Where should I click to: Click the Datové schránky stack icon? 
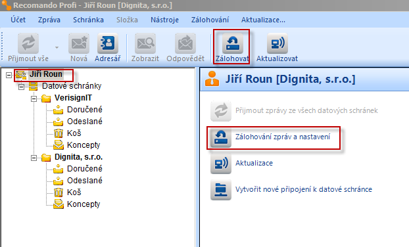tap(33, 86)
